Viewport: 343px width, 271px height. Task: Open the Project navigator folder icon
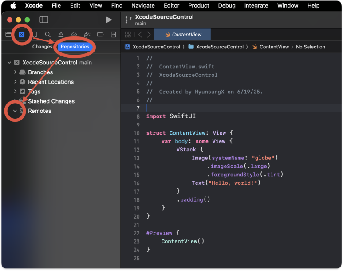tap(8, 34)
